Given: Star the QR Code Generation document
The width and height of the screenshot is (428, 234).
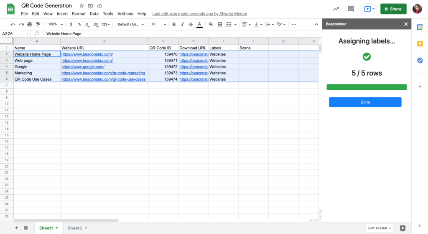Looking at the screenshot, I should point(82,6).
